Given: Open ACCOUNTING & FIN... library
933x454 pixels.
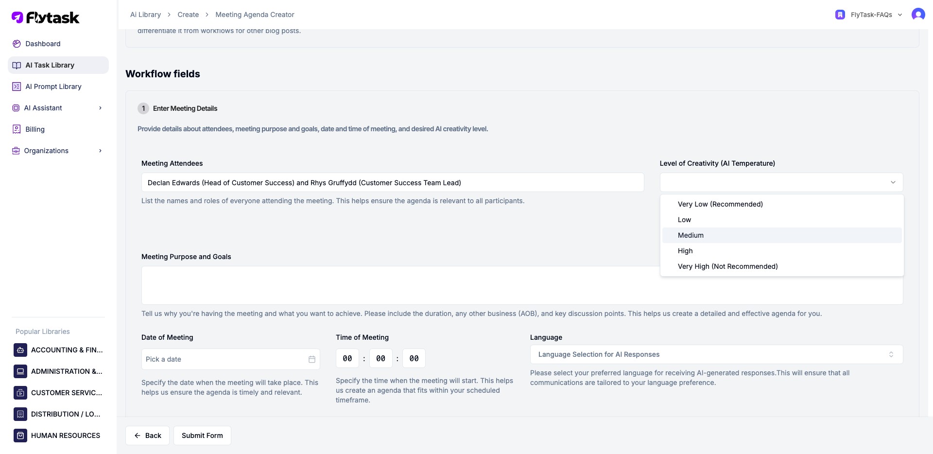Looking at the screenshot, I should (58, 350).
